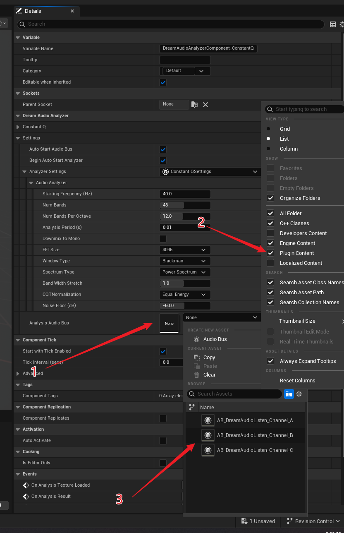This screenshot has width=344, height=533.
Task: Open Revision Control in status bar
Action: 313,521
